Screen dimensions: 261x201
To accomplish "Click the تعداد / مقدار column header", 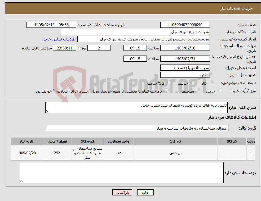I will click(x=57, y=141).
